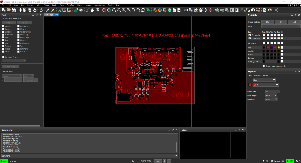301x163 pixels.
Task: Open the Color wheel settings icon
Action: (160, 10)
